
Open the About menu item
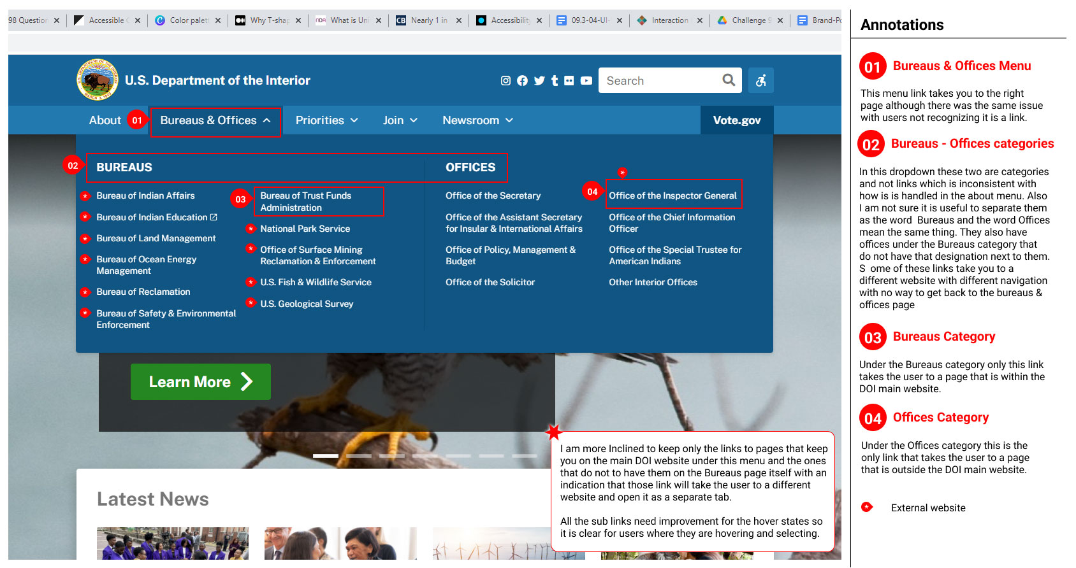point(105,120)
